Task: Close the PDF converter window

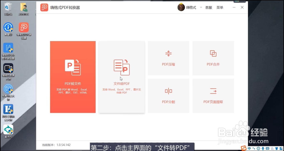Action: [x=242, y=7]
